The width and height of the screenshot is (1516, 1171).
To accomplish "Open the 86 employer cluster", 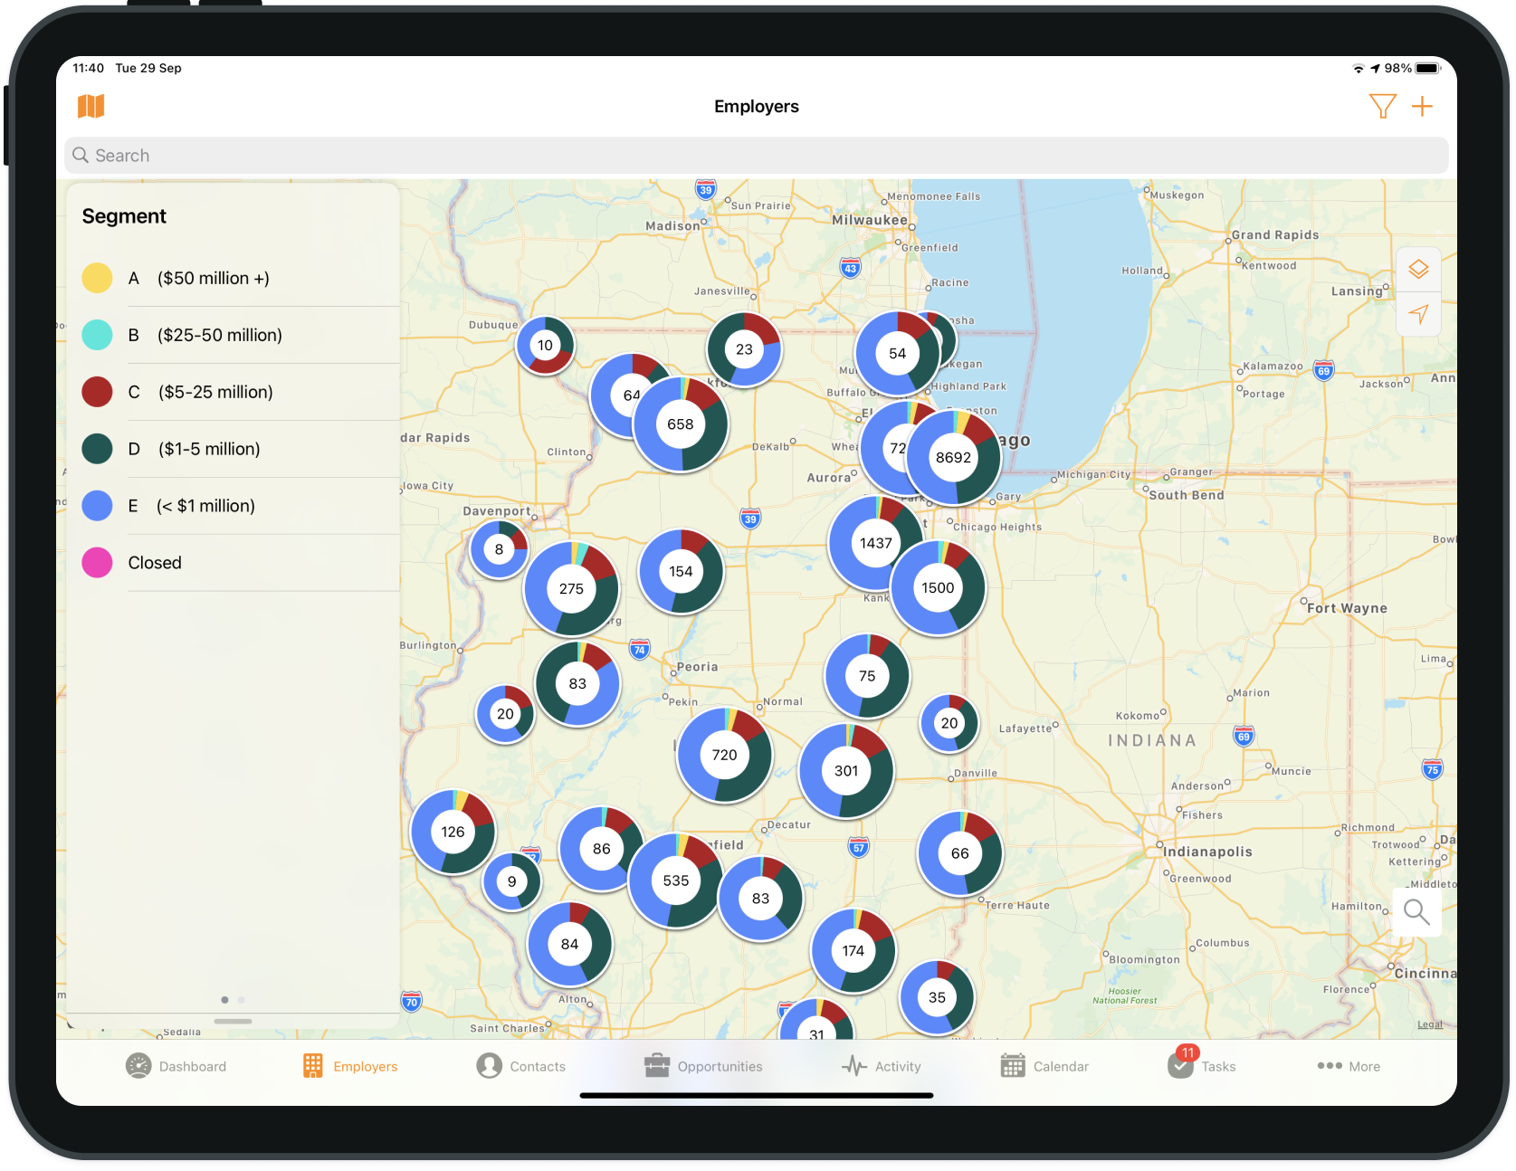I will coord(601,849).
